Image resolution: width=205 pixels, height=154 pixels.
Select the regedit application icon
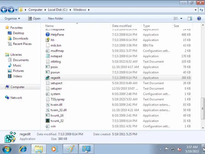47,78
